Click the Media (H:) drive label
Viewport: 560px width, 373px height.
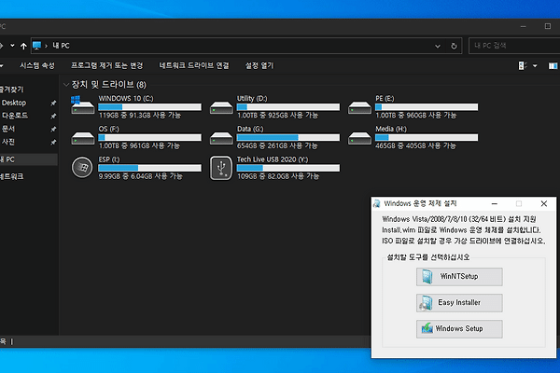pos(391,129)
